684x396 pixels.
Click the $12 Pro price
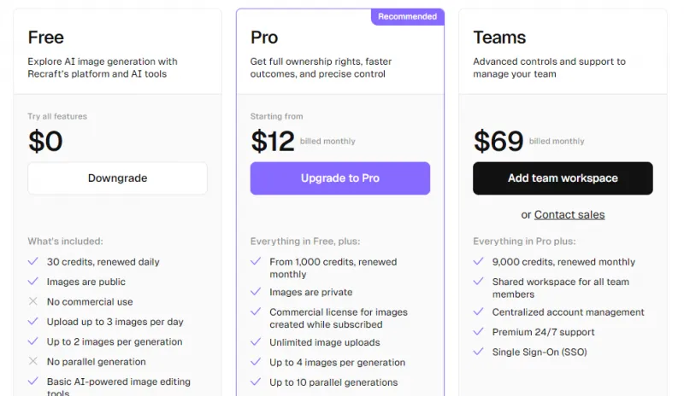tap(273, 141)
